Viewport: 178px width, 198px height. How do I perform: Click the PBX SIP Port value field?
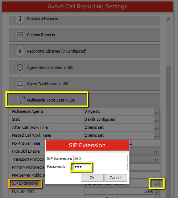[x=119, y=191]
